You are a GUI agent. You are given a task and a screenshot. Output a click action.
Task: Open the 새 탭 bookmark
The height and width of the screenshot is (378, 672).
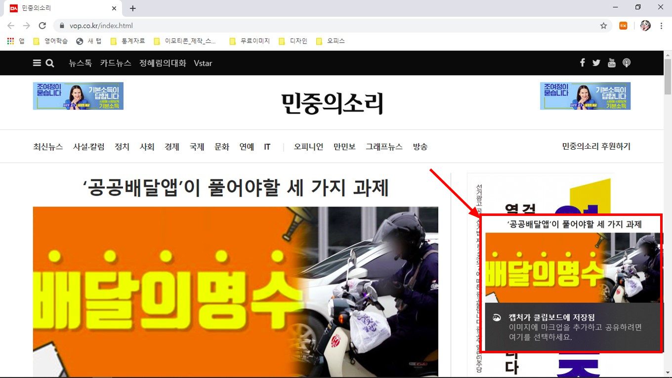pyautogui.click(x=89, y=41)
